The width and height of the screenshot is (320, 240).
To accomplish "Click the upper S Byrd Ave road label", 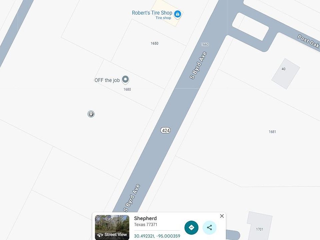I will point(198,65).
